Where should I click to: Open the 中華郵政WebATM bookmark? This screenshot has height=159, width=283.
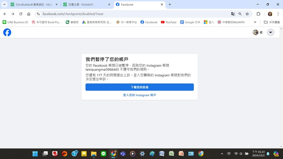(231, 22)
